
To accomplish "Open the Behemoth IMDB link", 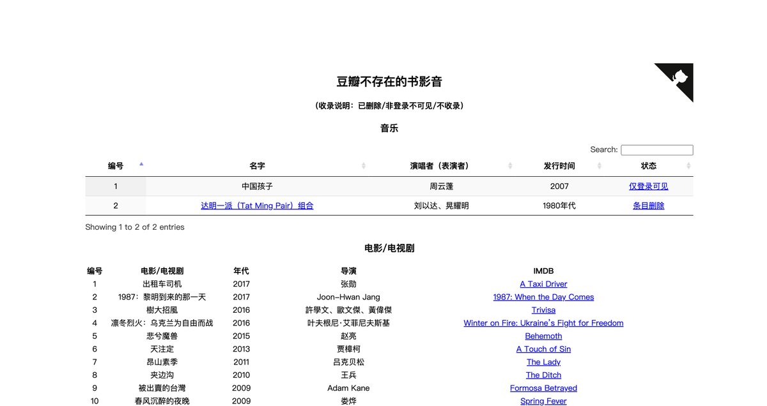I will pyautogui.click(x=543, y=336).
